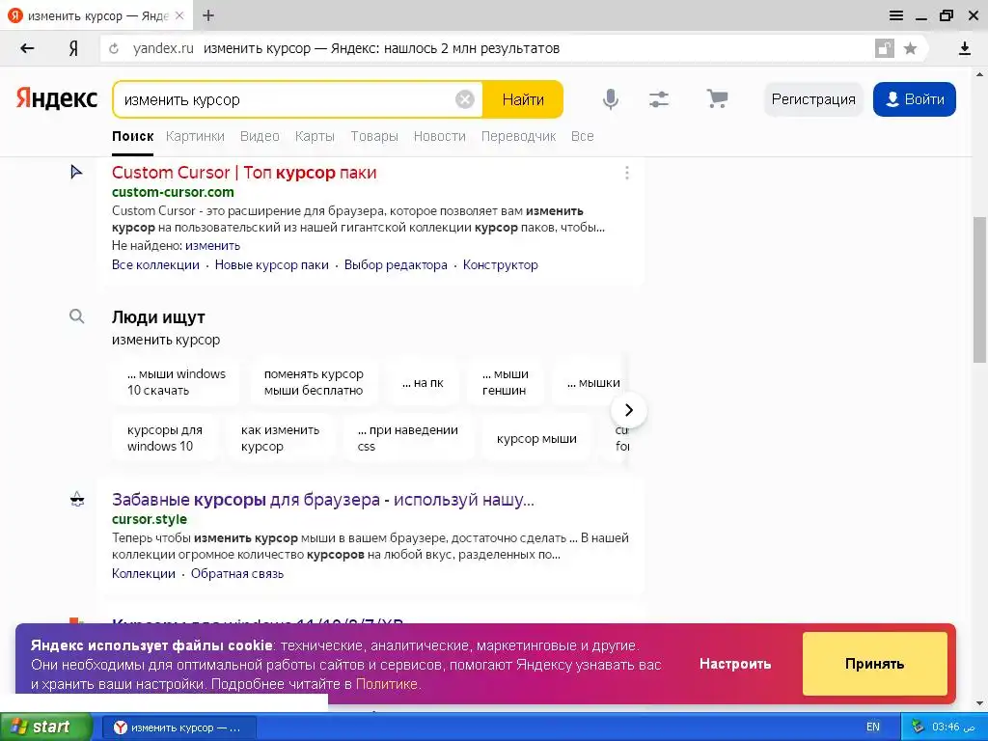Viewport: 988px width, 741px height.
Task: Click the tray icon next to the clock
Action: coord(918,727)
